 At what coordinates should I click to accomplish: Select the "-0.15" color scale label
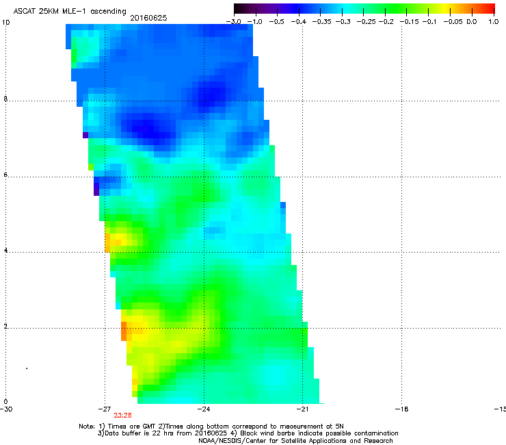(409, 22)
